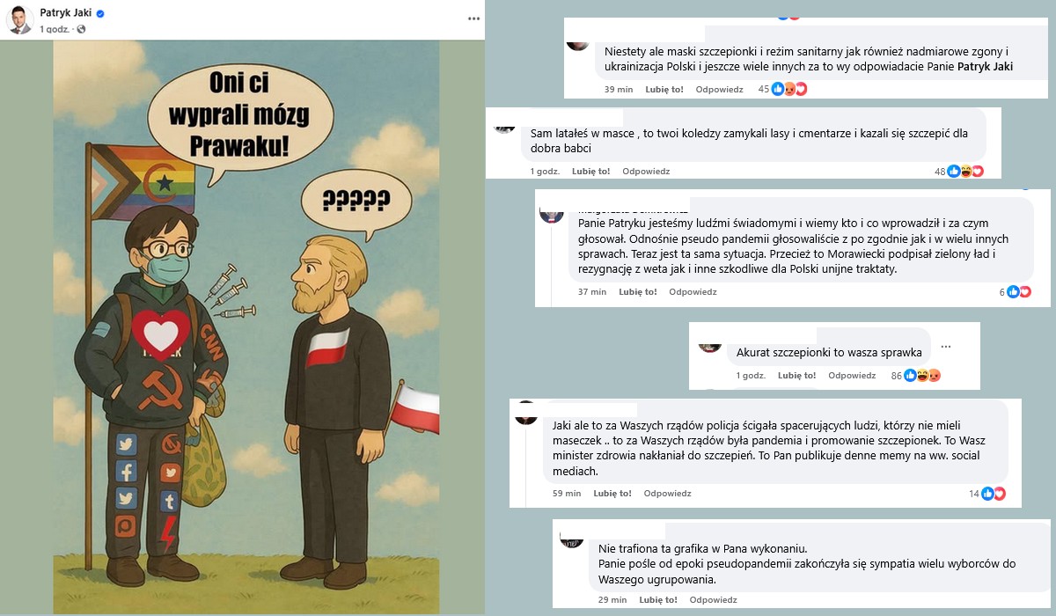View the 14 reactions on the police comment
1056x616 pixels.
pyautogui.click(x=987, y=494)
